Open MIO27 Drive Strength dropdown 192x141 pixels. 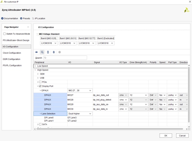[x=138, y=95]
